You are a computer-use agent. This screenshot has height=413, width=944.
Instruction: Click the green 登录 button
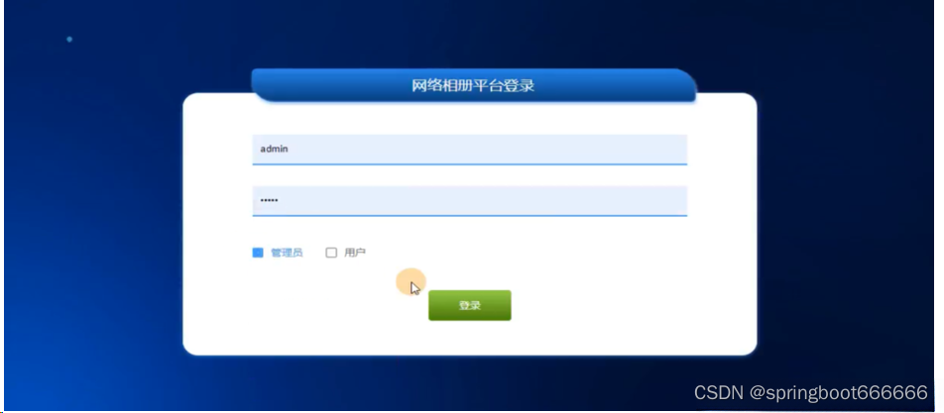point(470,305)
